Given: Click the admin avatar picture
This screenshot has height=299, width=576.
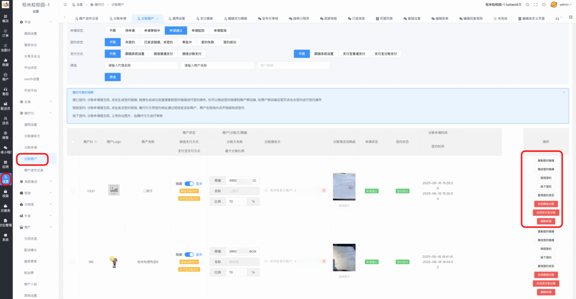Looking at the screenshot, I should click(553, 4).
